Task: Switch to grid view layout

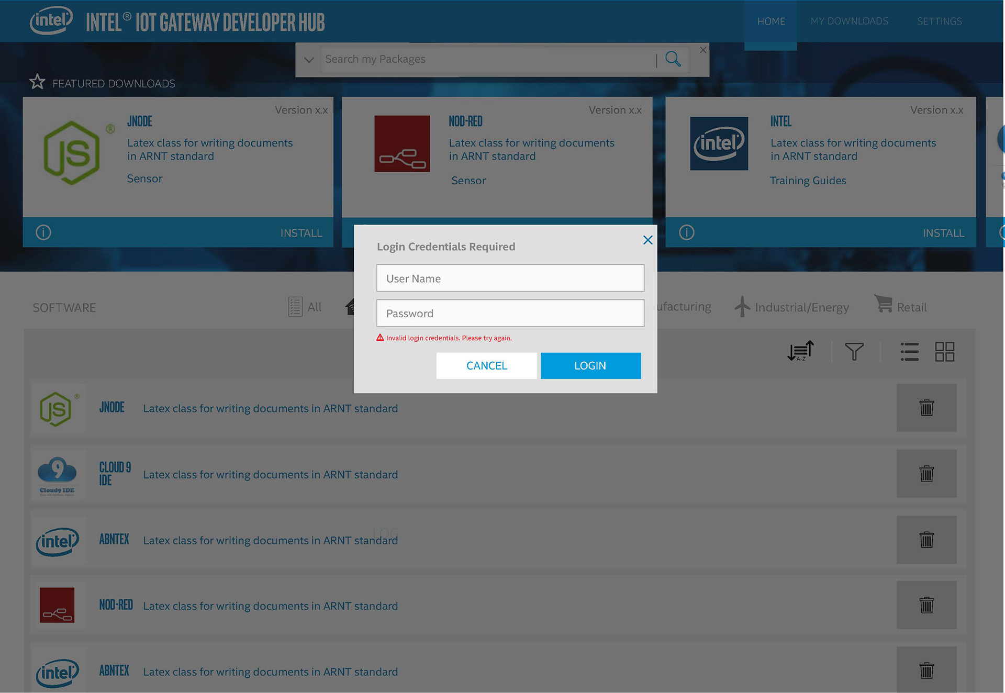Action: point(944,352)
